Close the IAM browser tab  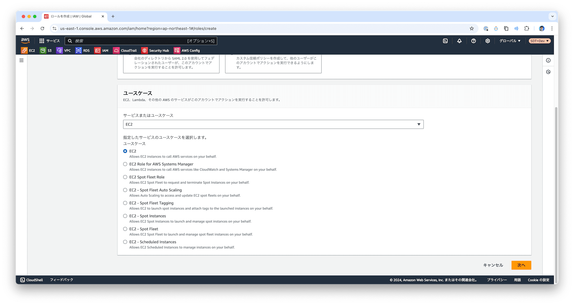click(x=103, y=16)
